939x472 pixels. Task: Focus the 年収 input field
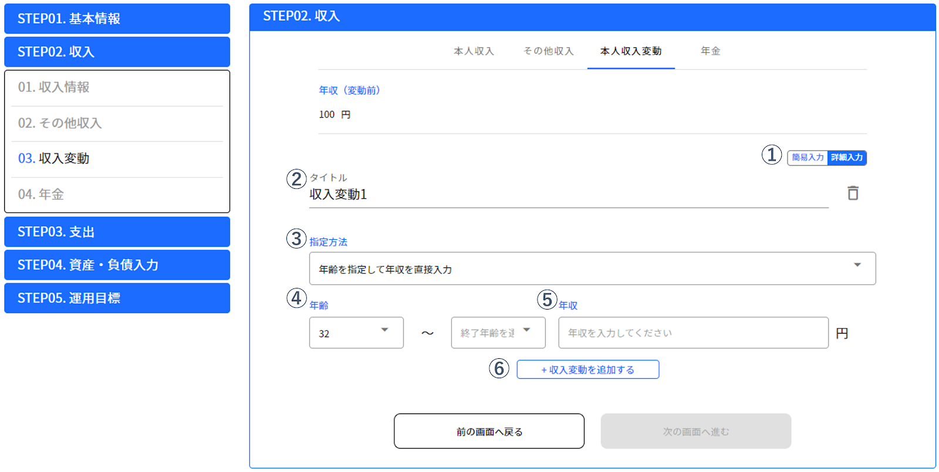(x=693, y=333)
